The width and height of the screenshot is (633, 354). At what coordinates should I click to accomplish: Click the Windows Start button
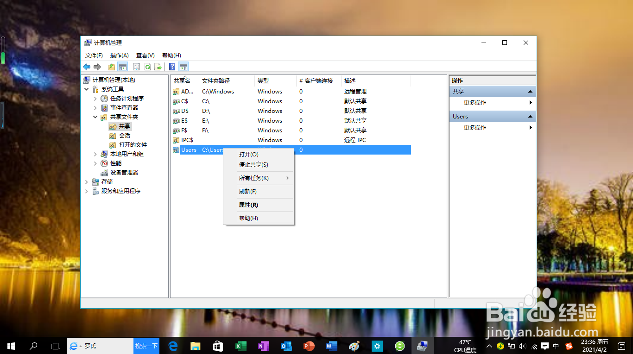click(11, 346)
